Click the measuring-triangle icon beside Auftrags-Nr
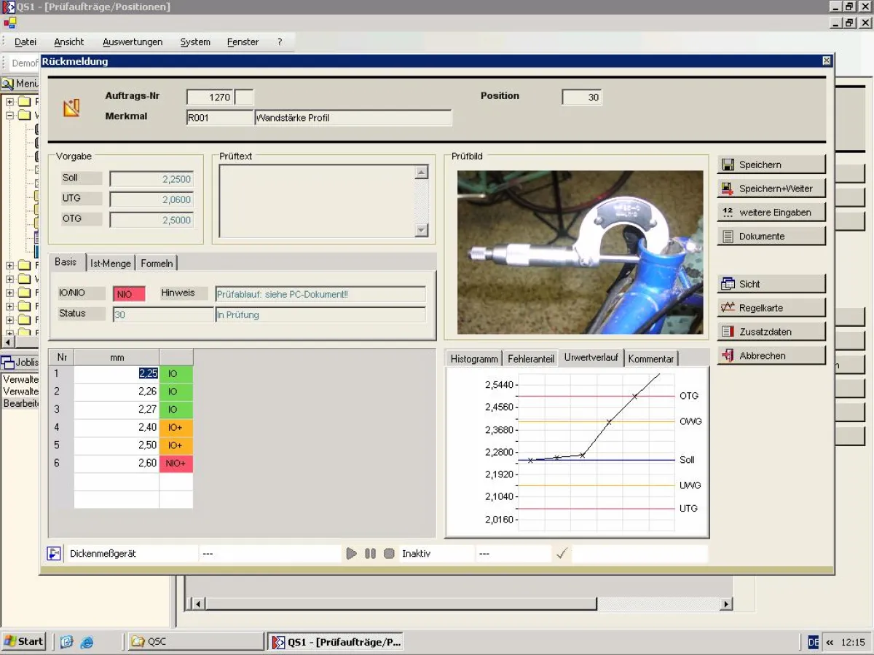The height and width of the screenshot is (655, 874). (71, 108)
